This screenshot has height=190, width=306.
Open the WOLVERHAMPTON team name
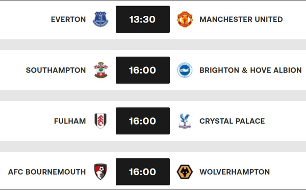(x=235, y=172)
